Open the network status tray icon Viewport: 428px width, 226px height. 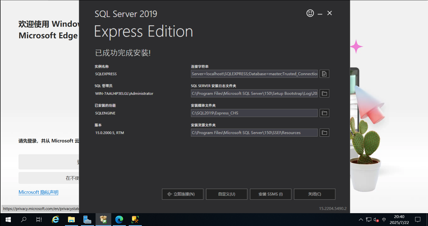[x=369, y=220]
